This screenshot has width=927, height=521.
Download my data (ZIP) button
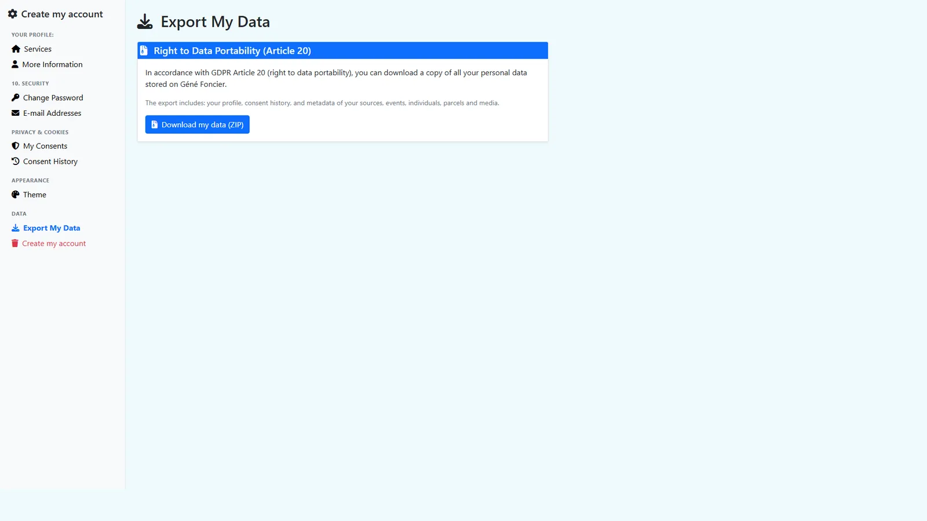(x=198, y=124)
